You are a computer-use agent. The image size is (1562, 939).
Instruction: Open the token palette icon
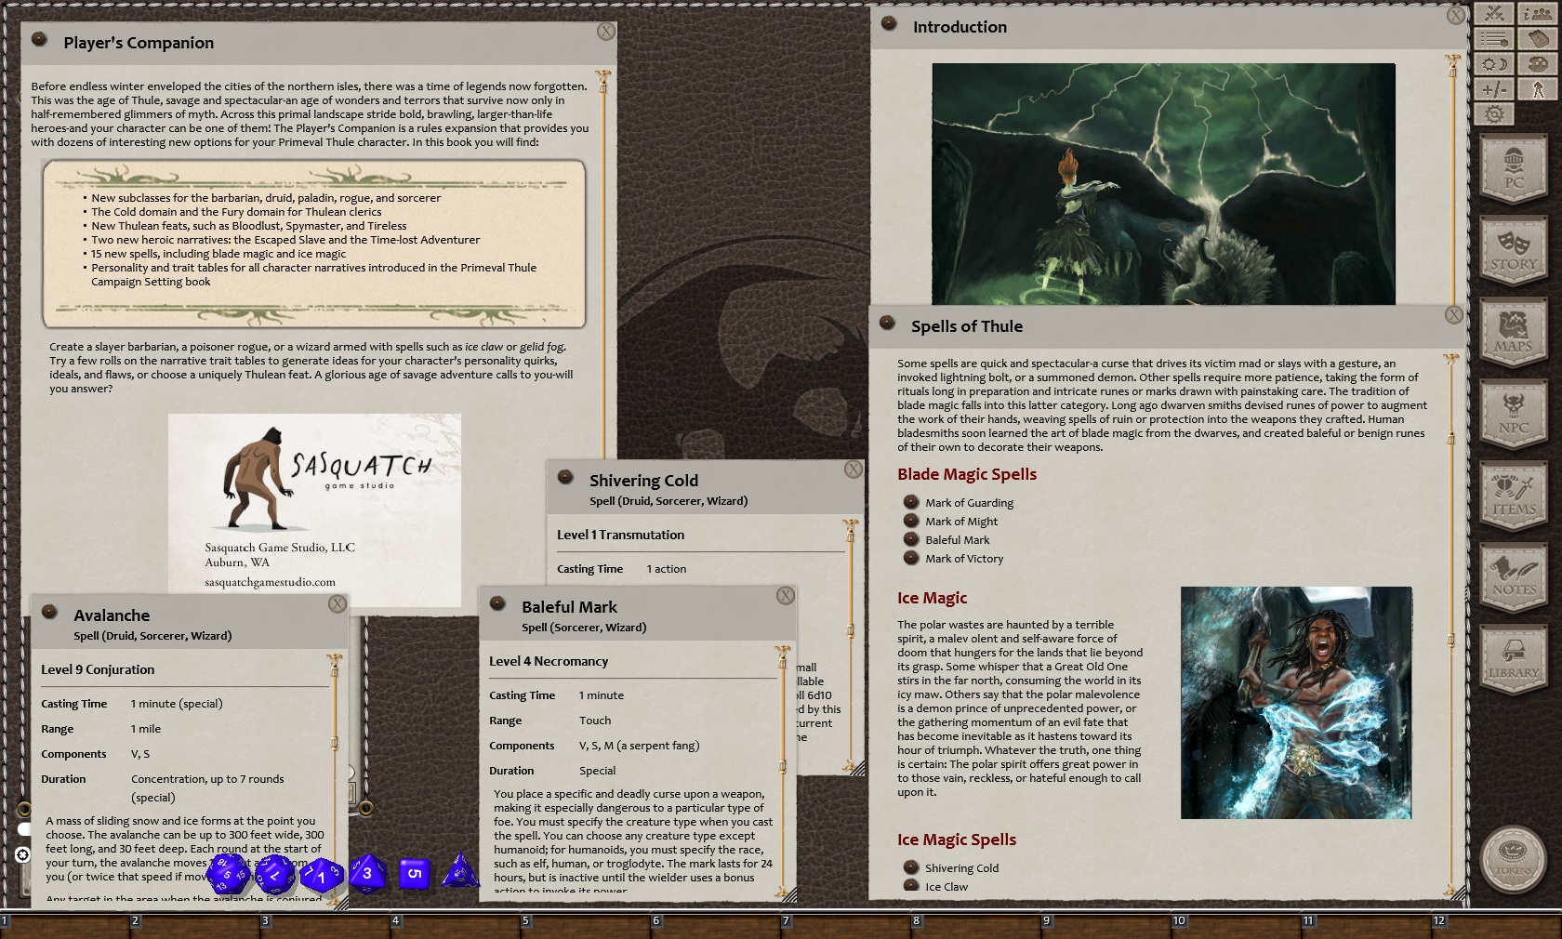(1539, 64)
